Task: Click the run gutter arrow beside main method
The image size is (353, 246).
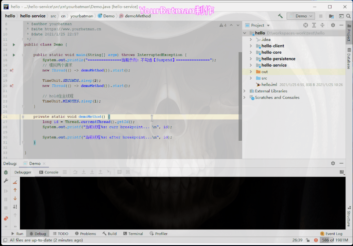Action: [x=14, y=55]
